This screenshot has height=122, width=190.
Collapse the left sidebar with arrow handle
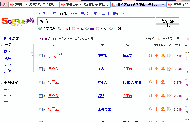[x=32, y=56]
